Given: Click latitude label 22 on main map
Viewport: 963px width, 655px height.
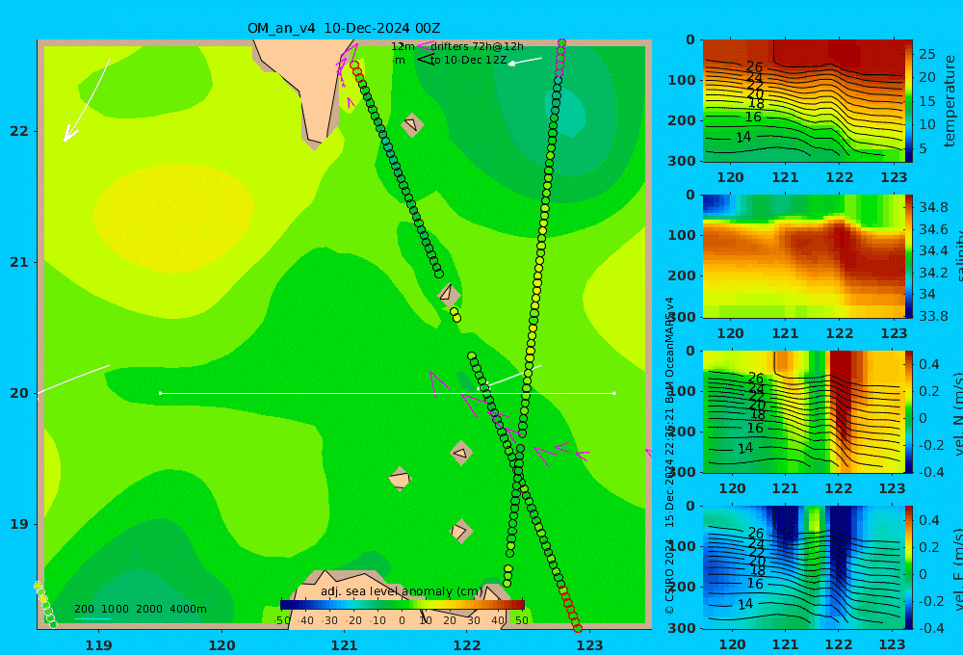Looking at the screenshot, I should point(19,131).
